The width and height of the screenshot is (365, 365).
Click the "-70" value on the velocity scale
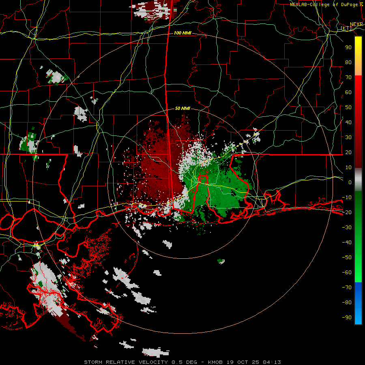pyautogui.click(x=347, y=288)
